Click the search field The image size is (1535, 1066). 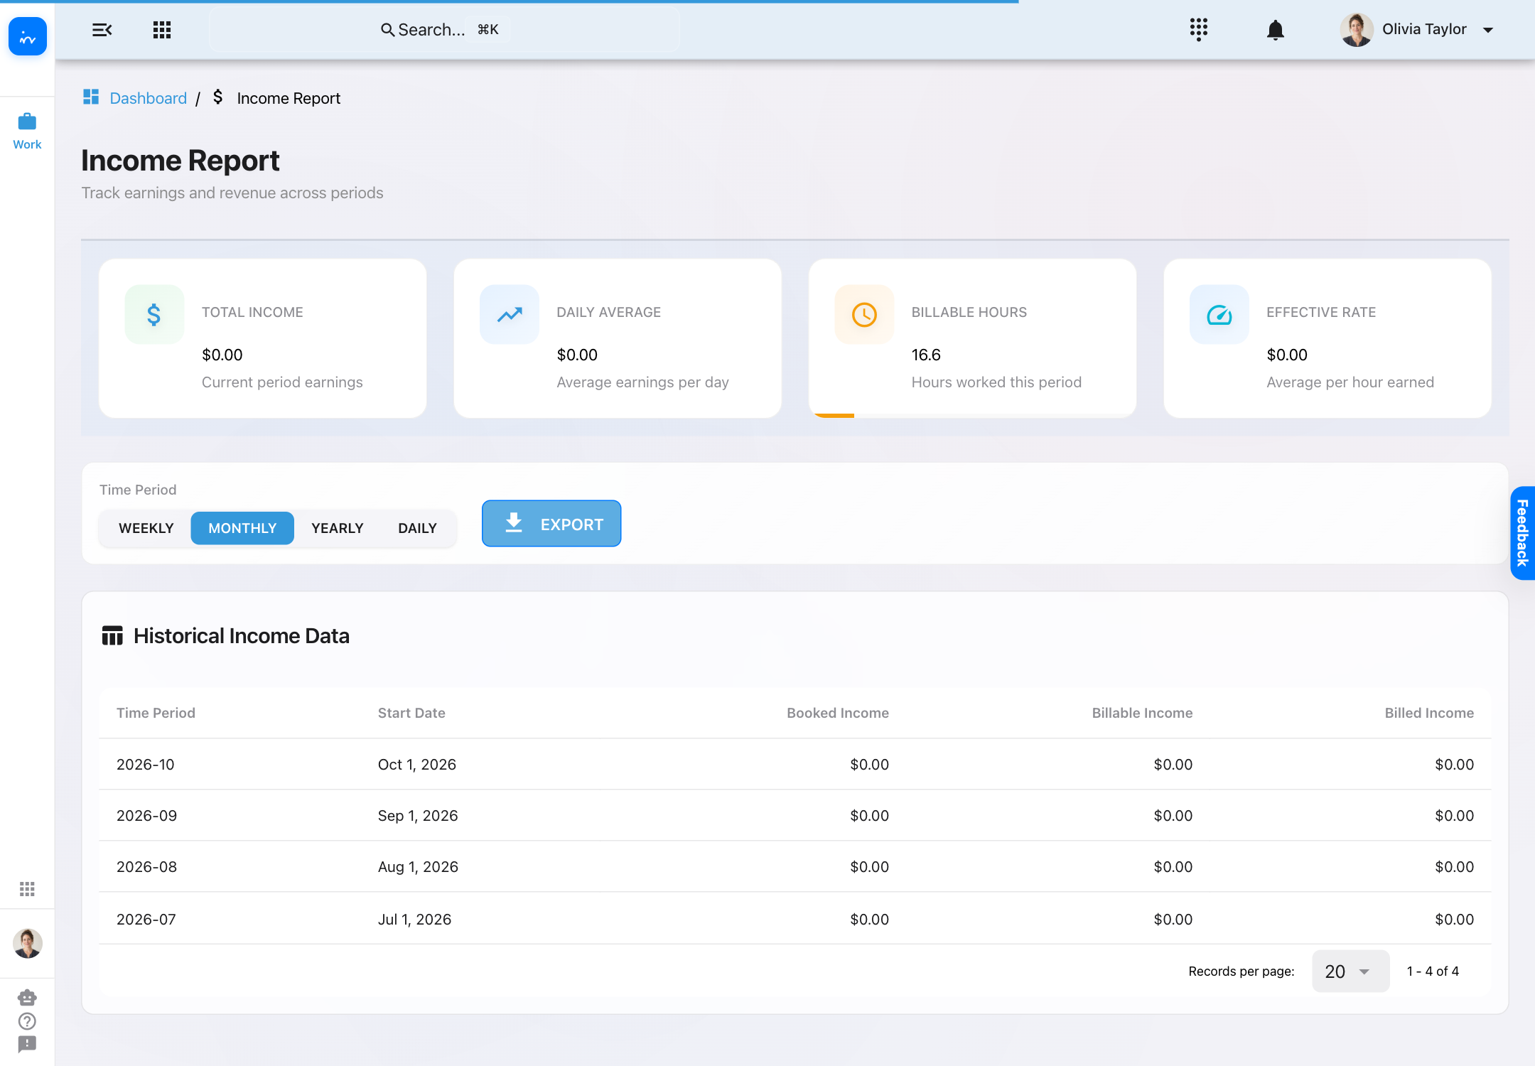pos(444,30)
